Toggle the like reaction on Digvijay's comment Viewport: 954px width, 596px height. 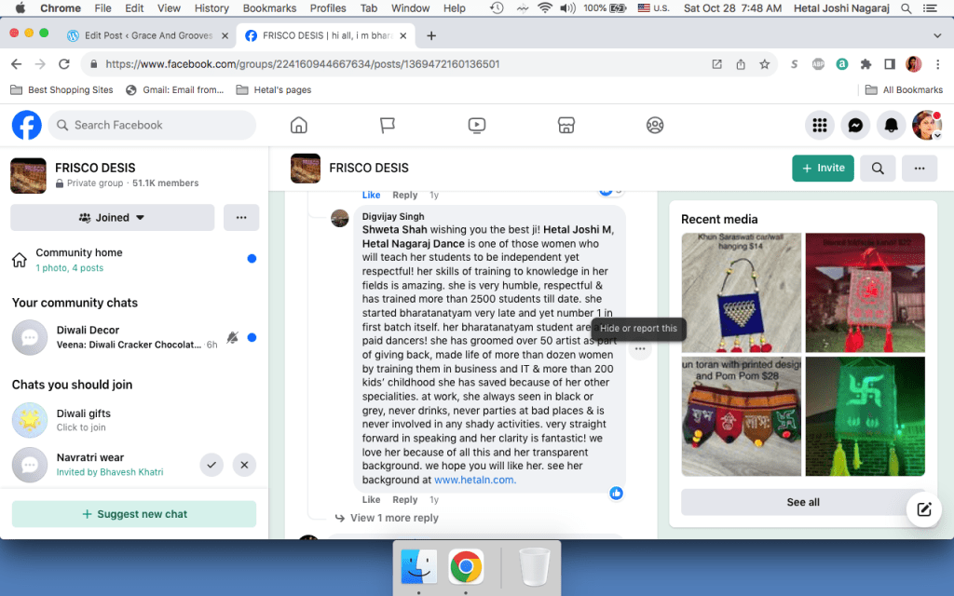[371, 500]
